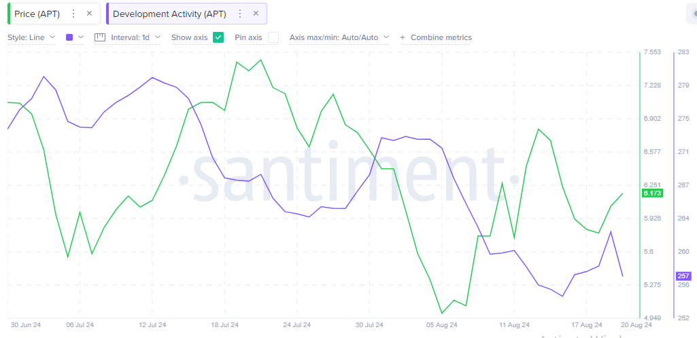Select the Price (APT) metric tab
The height and width of the screenshot is (338, 697).
click(37, 14)
